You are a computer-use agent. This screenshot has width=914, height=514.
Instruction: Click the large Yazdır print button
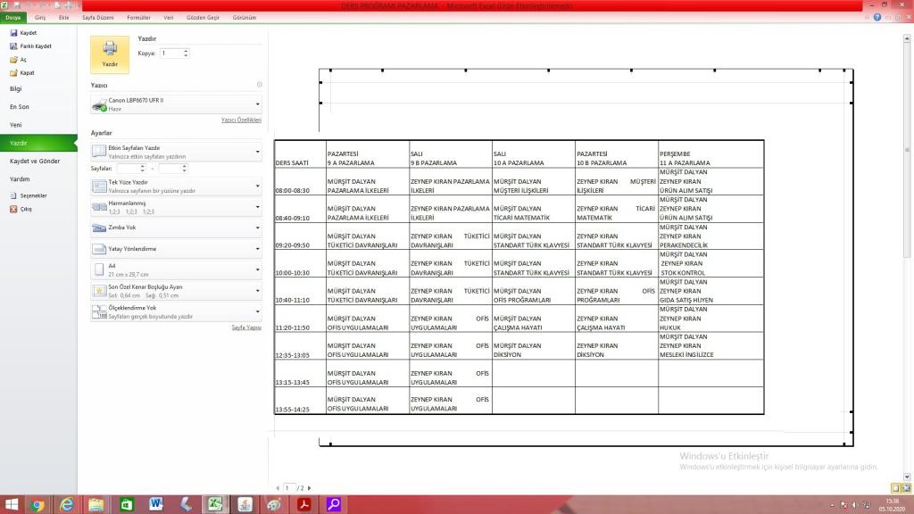point(109,54)
